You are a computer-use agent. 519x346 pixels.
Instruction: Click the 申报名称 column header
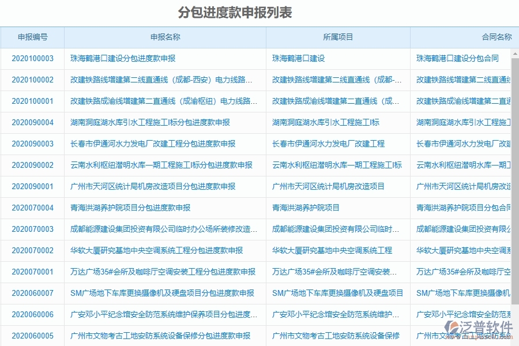tap(164, 37)
